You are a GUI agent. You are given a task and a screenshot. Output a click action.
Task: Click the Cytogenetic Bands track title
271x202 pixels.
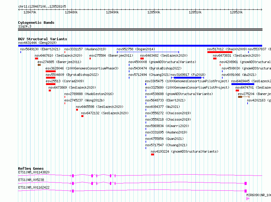36,23
